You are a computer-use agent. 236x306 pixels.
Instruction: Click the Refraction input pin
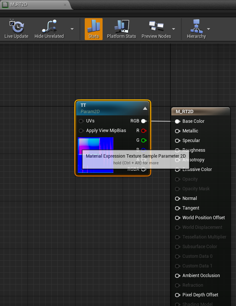point(178,285)
